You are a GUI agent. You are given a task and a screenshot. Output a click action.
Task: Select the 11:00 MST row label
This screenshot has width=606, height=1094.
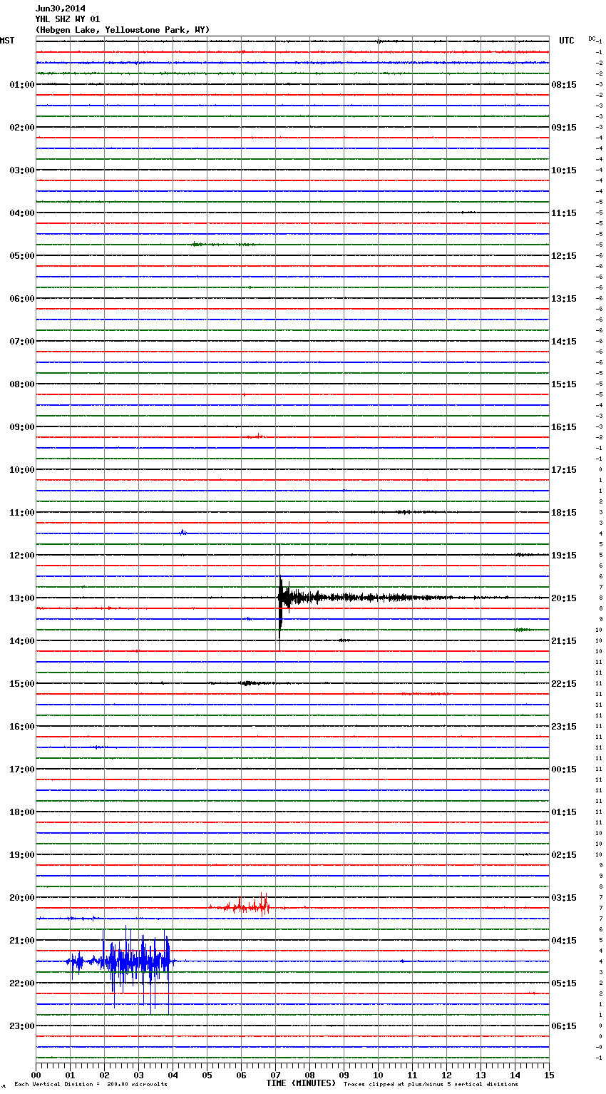[x=22, y=513]
